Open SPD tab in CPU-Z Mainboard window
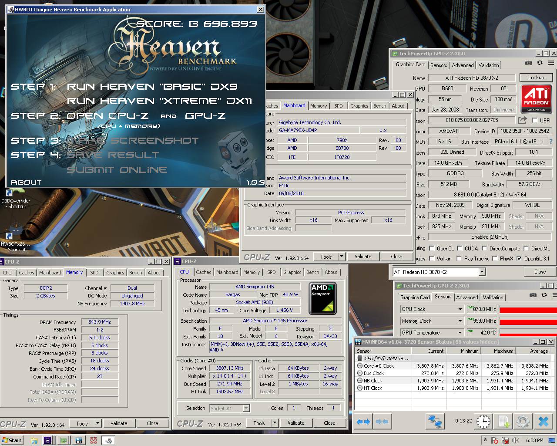The height and width of the screenshot is (446, 557). (339, 106)
